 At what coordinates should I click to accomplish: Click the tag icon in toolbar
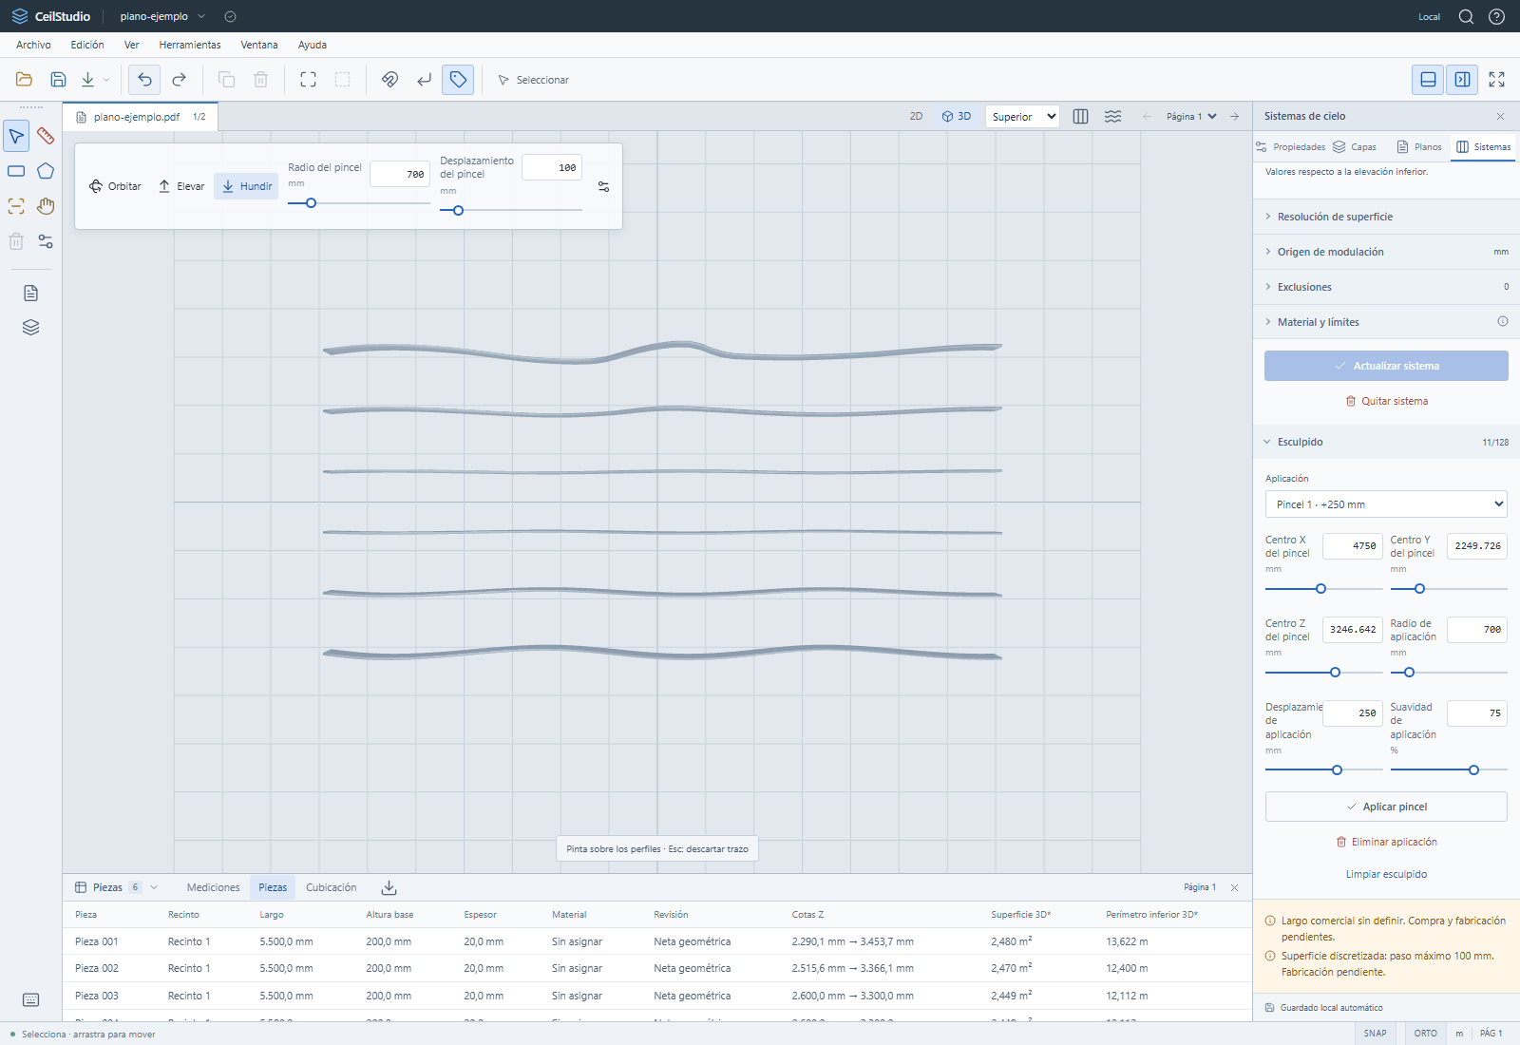point(458,80)
